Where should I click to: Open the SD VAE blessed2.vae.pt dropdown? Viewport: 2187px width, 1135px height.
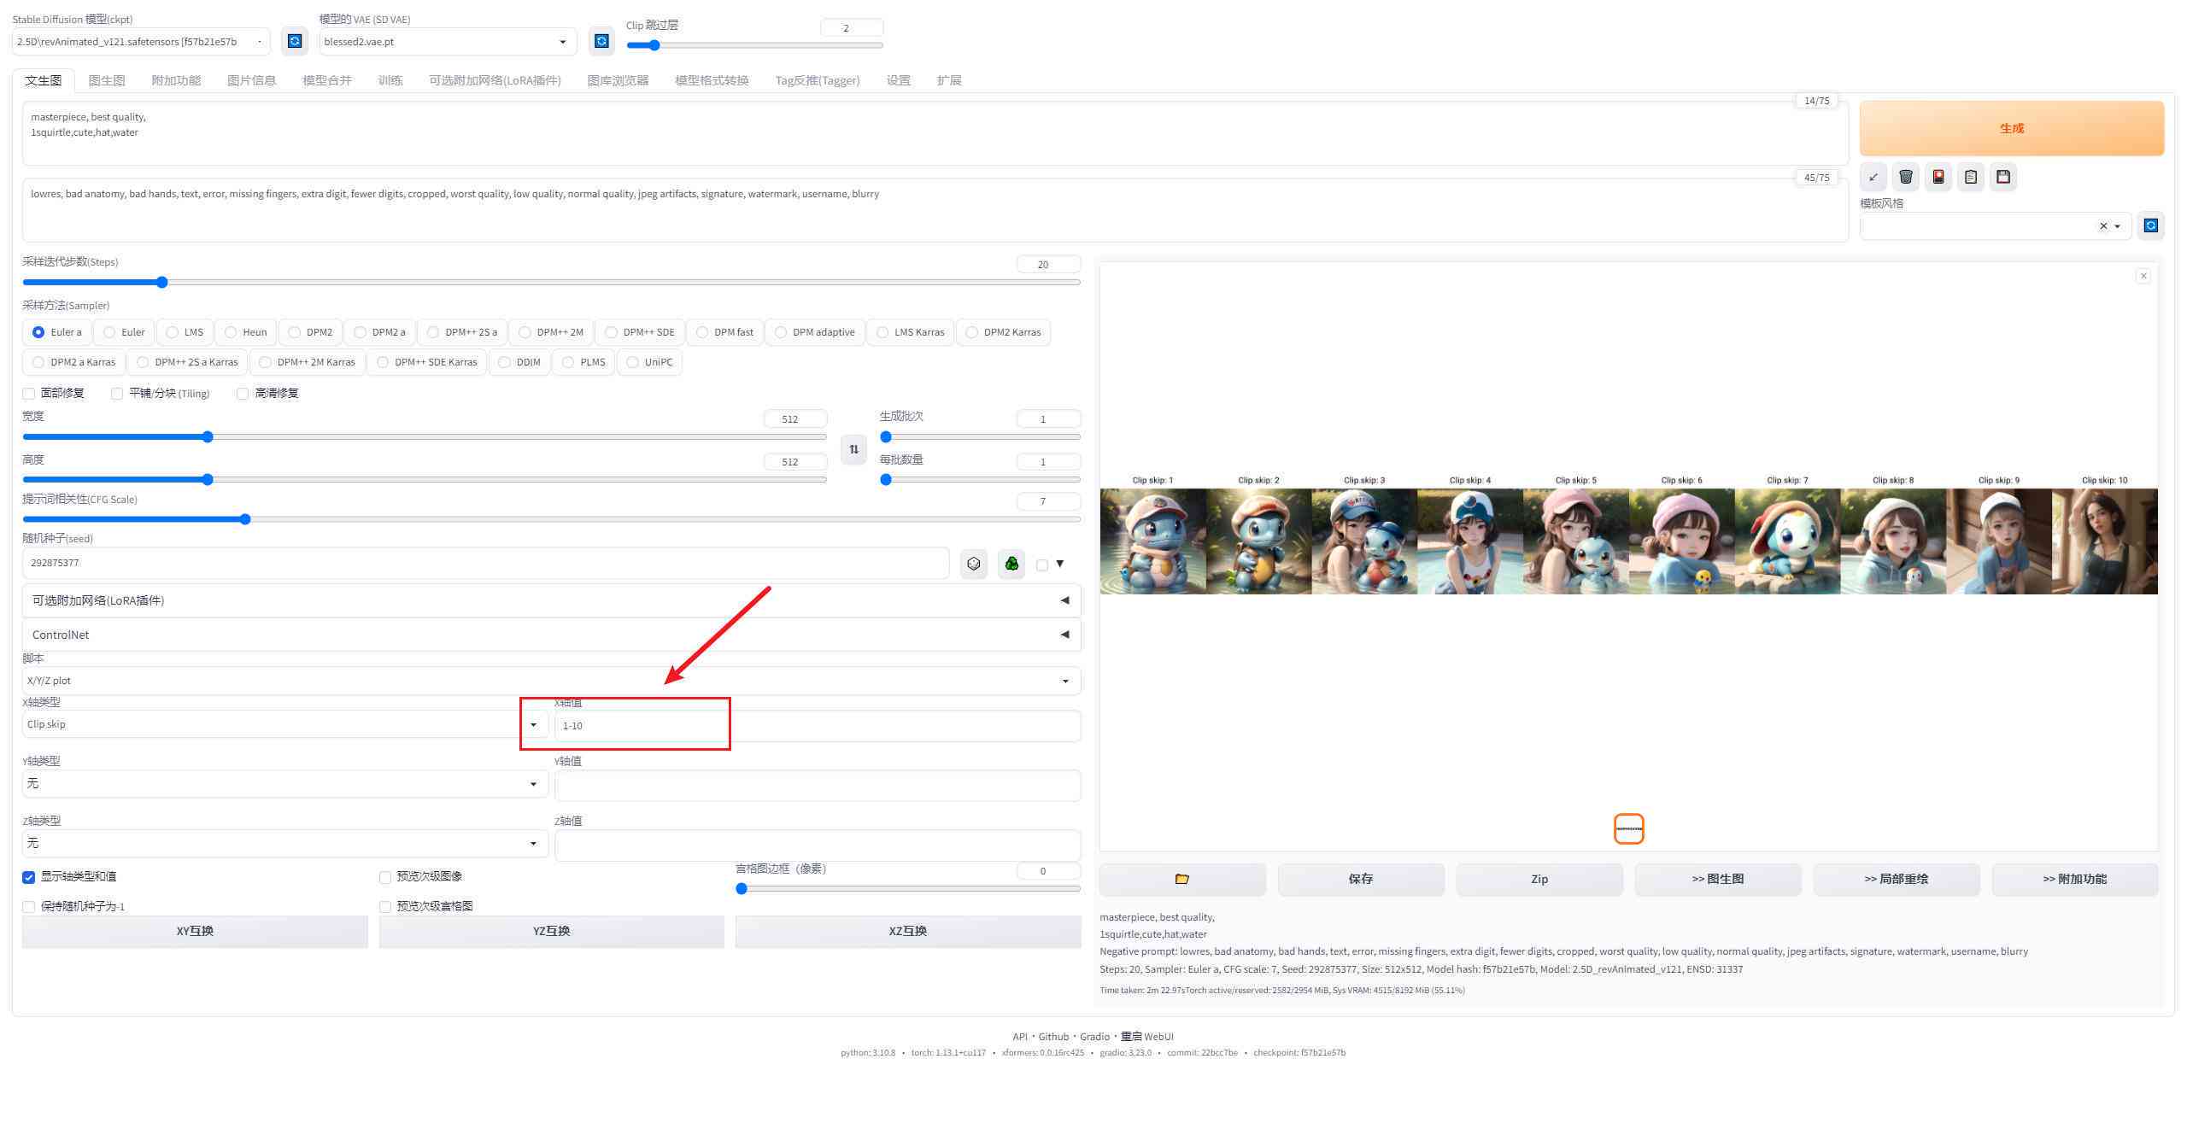click(x=448, y=42)
